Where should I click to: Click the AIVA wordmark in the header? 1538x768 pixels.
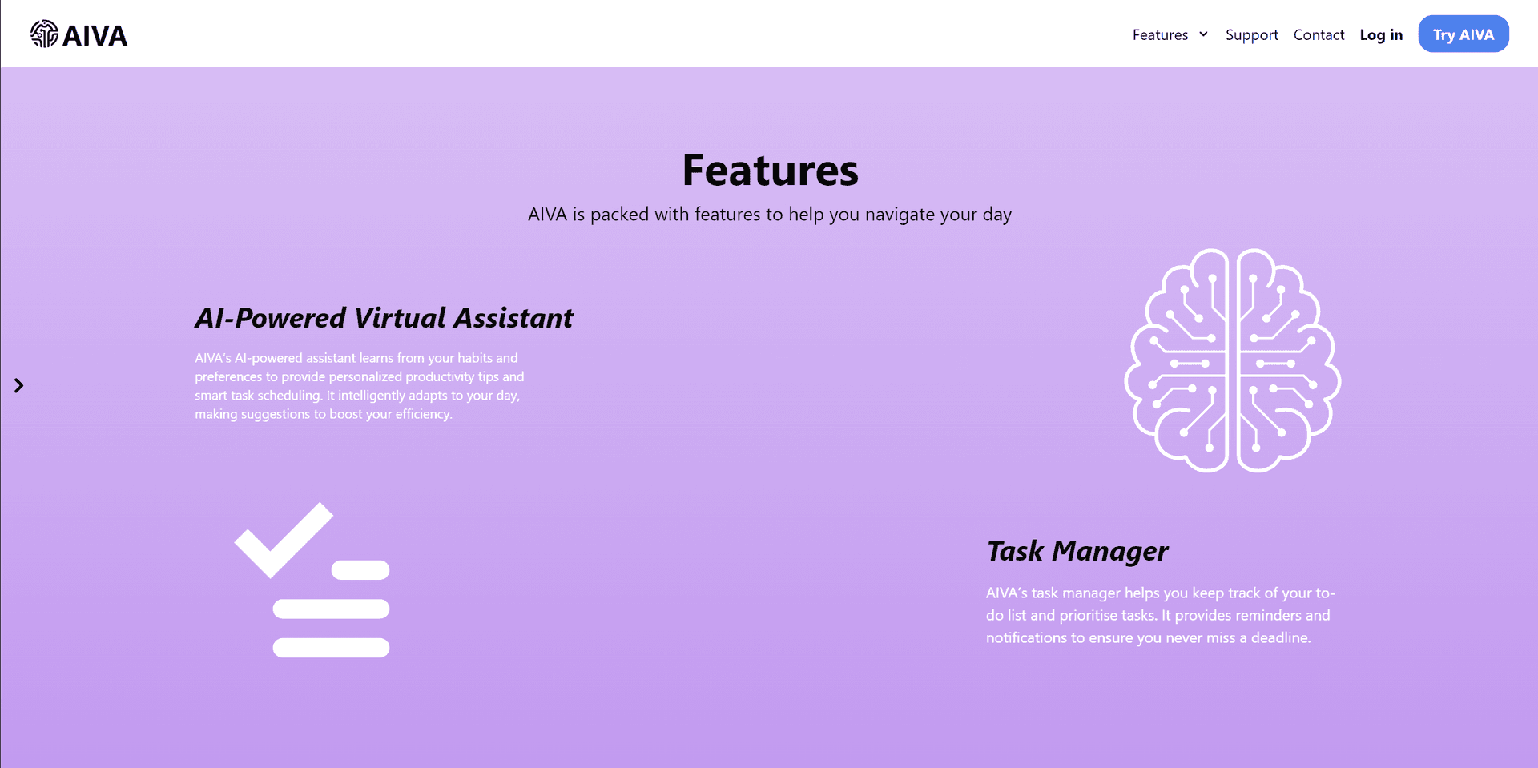click(95, 34)
